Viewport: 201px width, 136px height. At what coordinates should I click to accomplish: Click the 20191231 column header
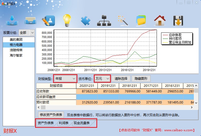coord(108,86)
